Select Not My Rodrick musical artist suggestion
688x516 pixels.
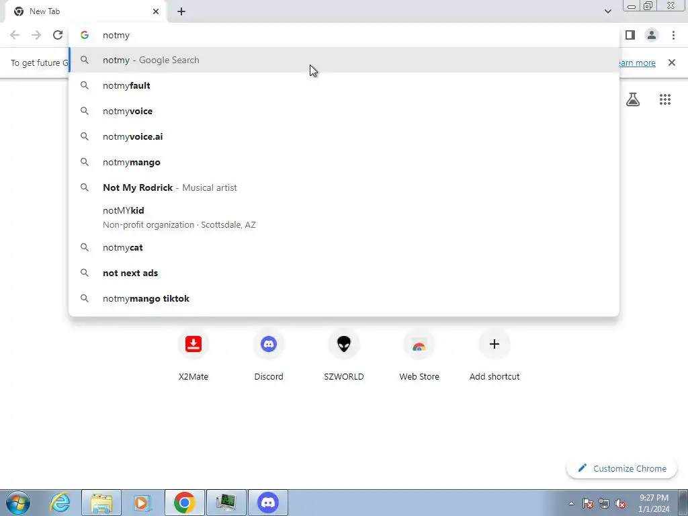coord(344,187)
